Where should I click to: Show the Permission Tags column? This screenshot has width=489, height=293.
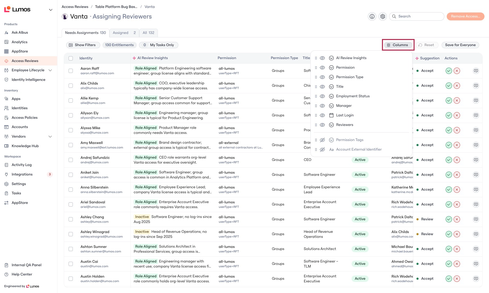click(x=322, y=140)
